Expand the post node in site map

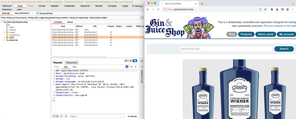click(4, 38)
